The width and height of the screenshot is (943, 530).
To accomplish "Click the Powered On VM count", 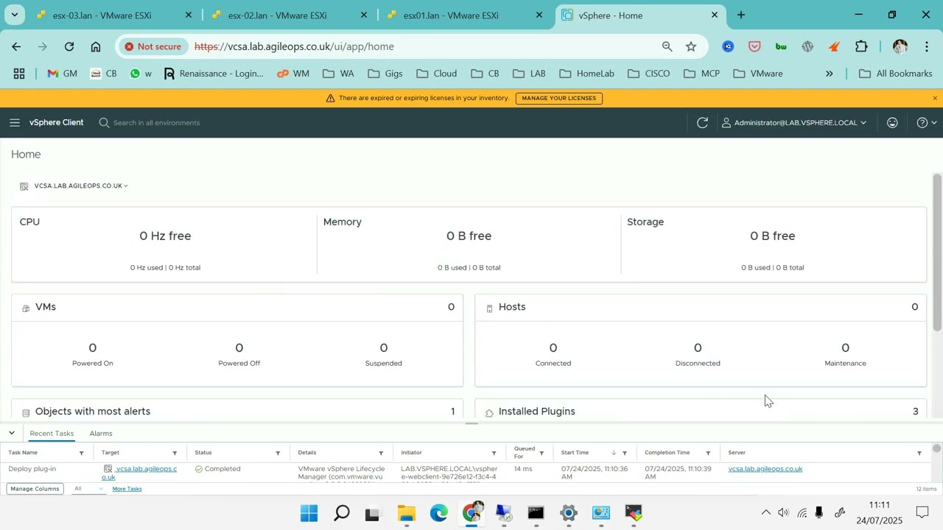I will (x=93, y=348).
